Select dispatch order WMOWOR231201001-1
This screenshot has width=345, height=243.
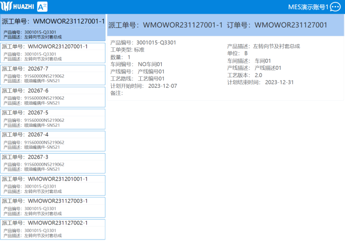click(x=53, y=185)
